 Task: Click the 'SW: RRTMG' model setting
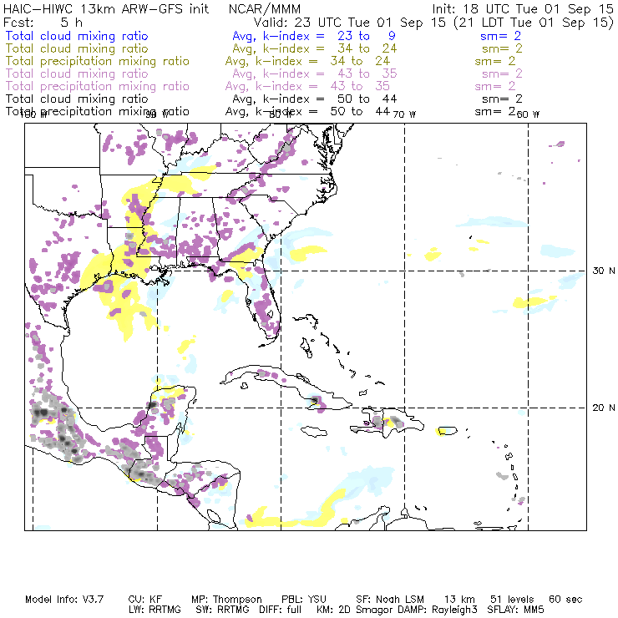[x=222, y=610]
